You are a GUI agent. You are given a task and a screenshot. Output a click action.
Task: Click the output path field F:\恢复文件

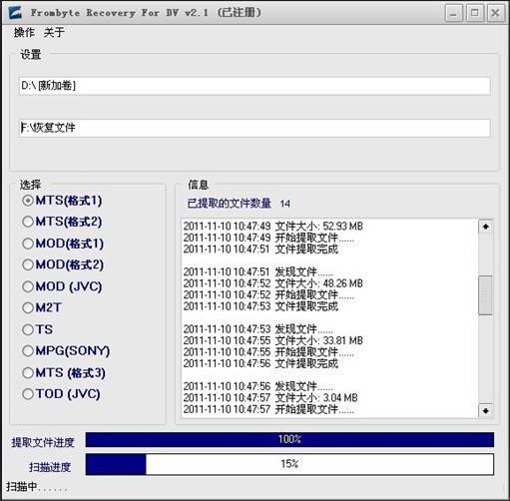pos(255,128)
